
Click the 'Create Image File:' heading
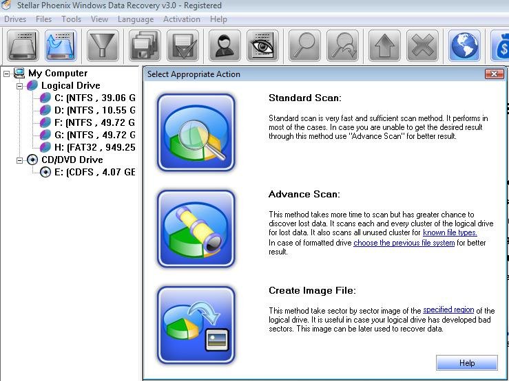(x=312, y=290)
